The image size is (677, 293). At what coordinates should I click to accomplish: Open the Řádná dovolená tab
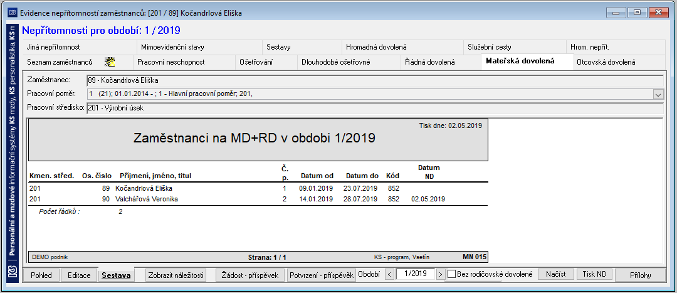click(441, 62)
